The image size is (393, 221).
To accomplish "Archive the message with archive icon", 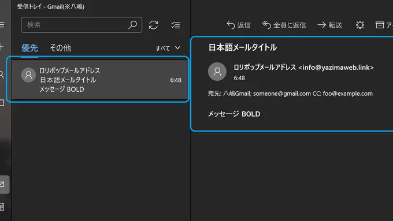I will click(380, 25).
